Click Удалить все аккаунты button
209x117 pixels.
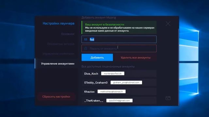[x=136, y=58]
